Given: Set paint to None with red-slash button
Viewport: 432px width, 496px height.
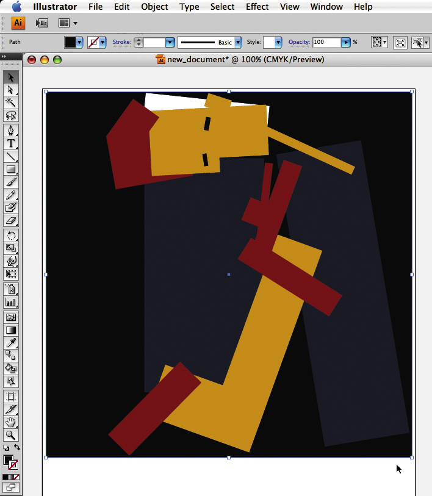Looking at the screenshot, I should click(16, 477).
